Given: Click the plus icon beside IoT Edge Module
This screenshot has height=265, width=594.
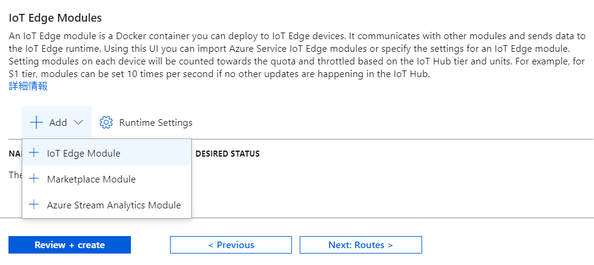Looking at the screenshot, I should click(34, 153).
